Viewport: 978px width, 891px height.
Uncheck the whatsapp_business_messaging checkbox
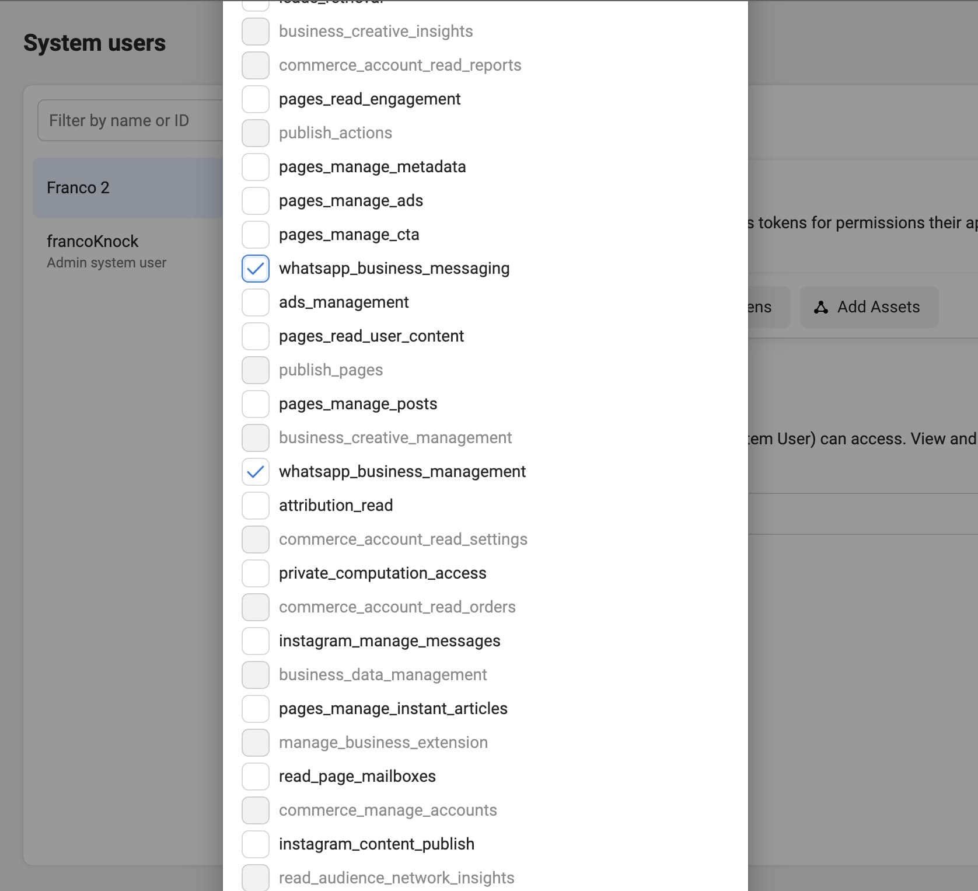click(x=256, y=269)
